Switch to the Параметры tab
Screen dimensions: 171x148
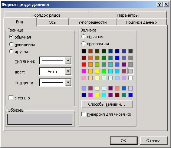pyautogui.click(x=128, y=15)
